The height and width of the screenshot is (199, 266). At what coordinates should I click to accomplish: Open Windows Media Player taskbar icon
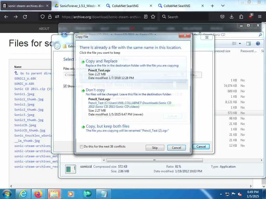[71, 194]
